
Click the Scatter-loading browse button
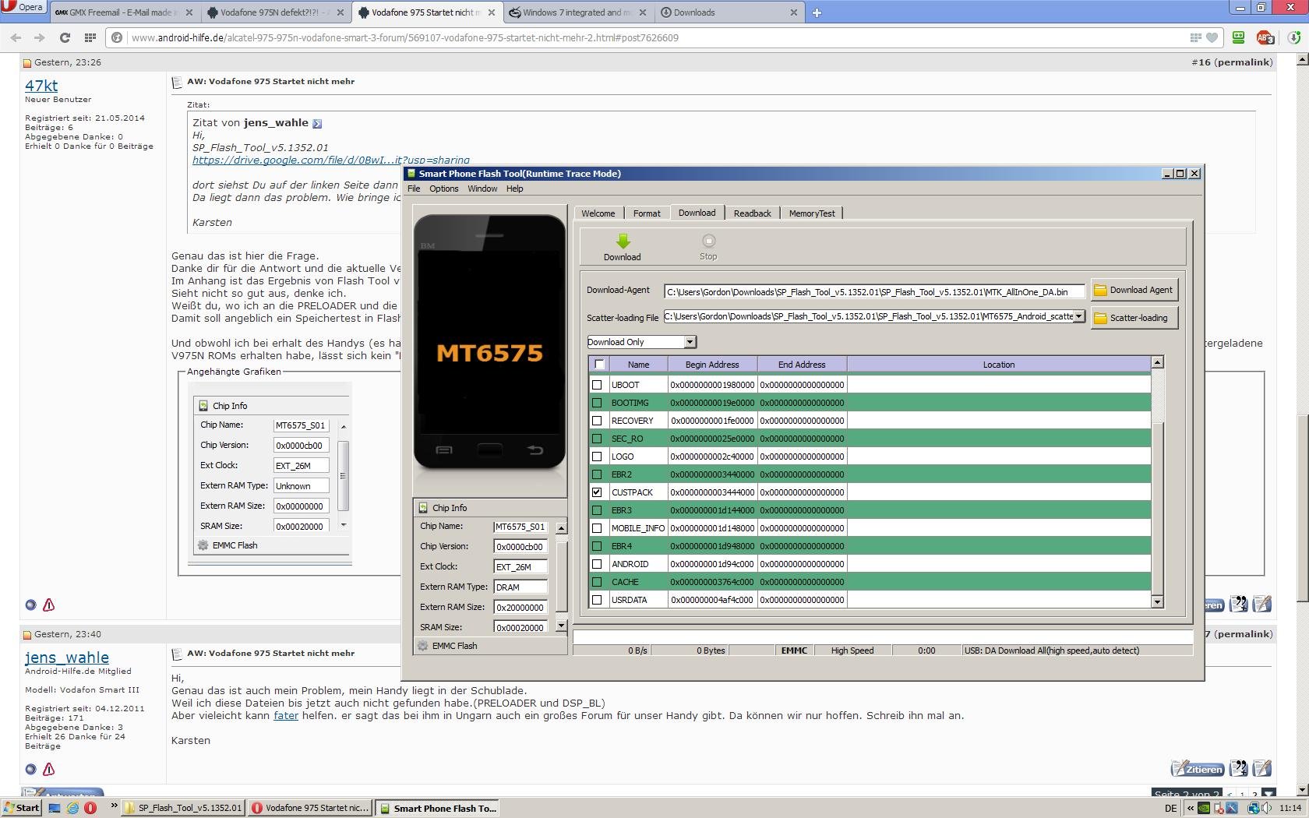coord(1134,318)
